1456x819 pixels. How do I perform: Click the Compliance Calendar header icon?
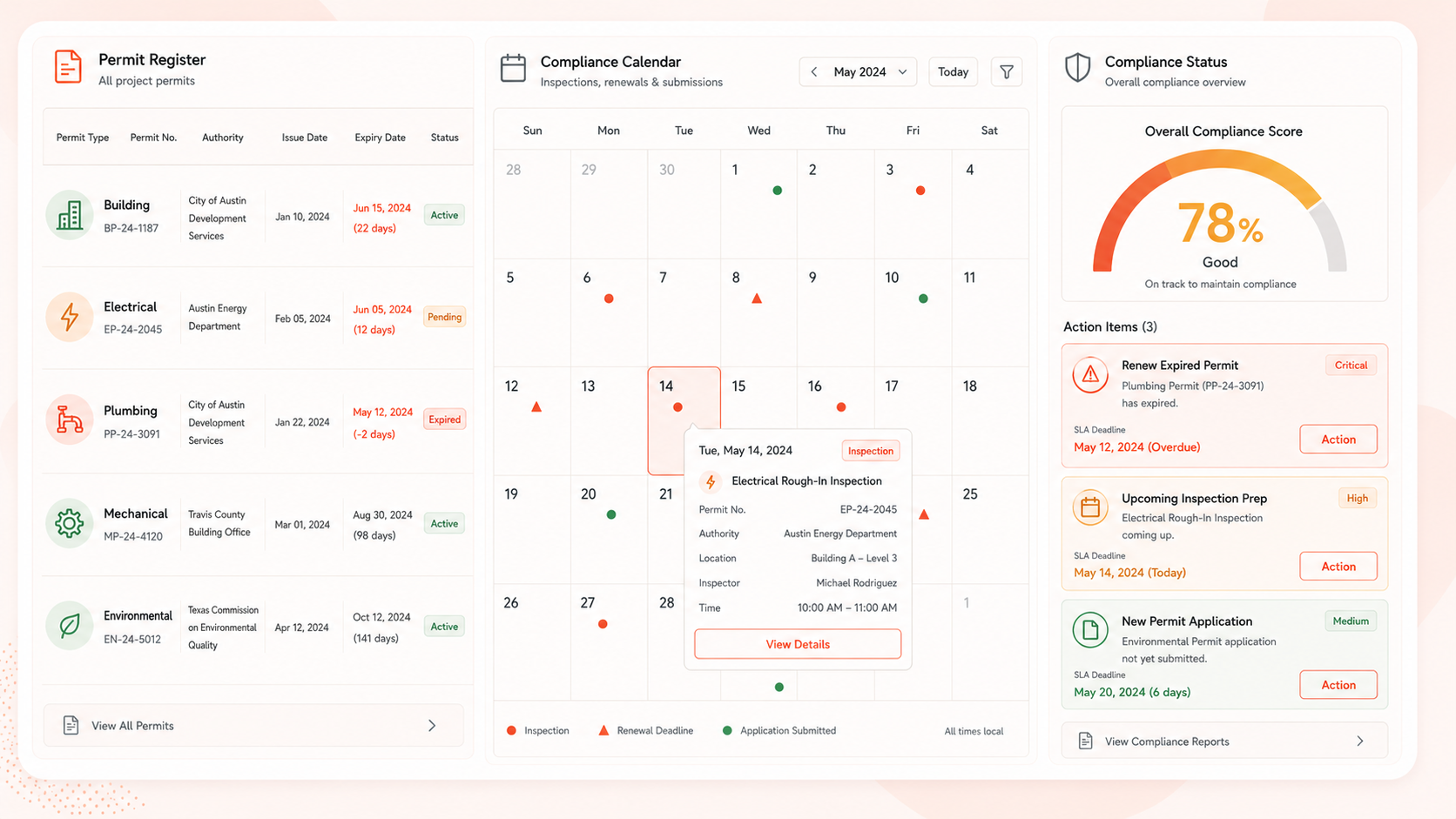(513, 68)
